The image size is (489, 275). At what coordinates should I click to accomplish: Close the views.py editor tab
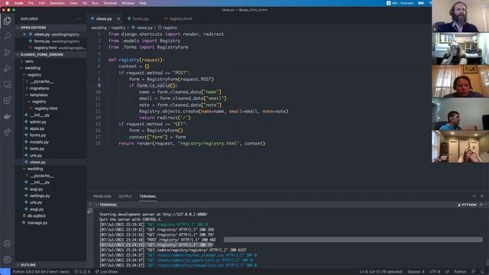[118, 18]
